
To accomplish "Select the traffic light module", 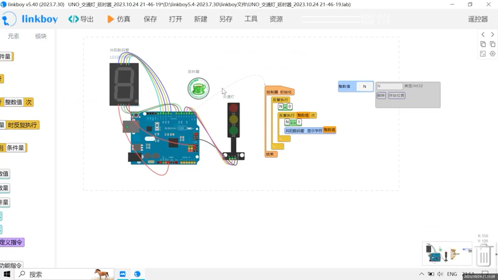I will [234, 130].
